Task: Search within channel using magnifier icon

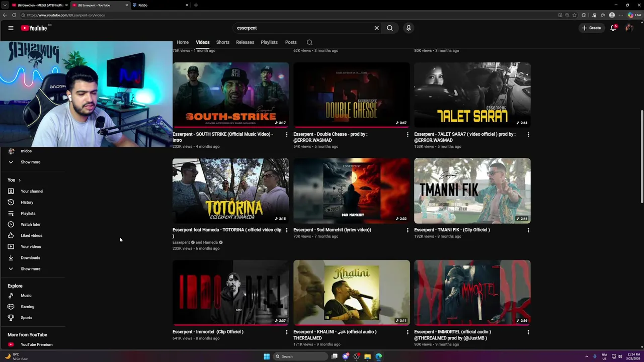Action: point(309,42)
